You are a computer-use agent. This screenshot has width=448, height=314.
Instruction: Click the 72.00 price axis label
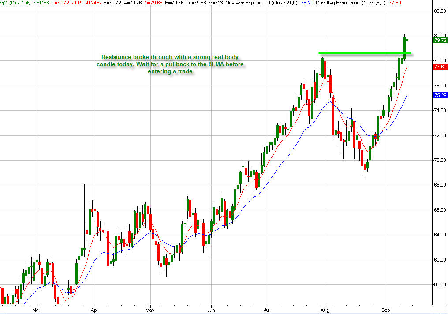coord(440,135)
